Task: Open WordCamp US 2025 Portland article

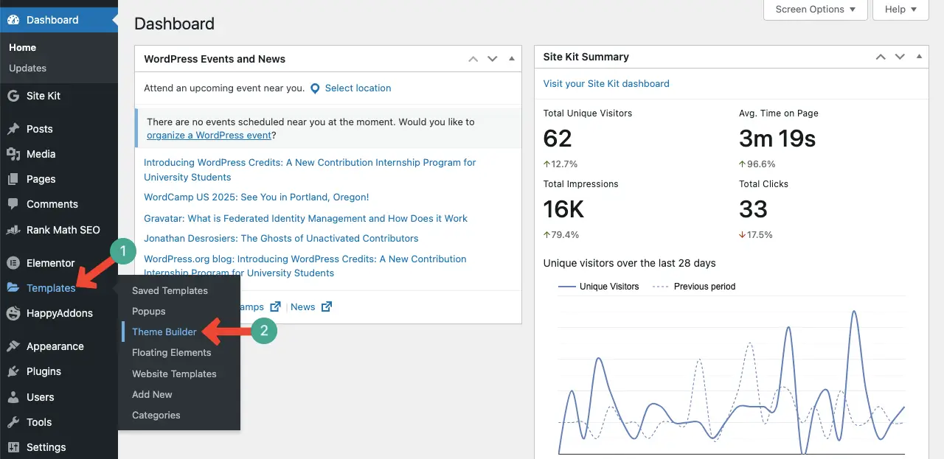Action: coord(256,197)
